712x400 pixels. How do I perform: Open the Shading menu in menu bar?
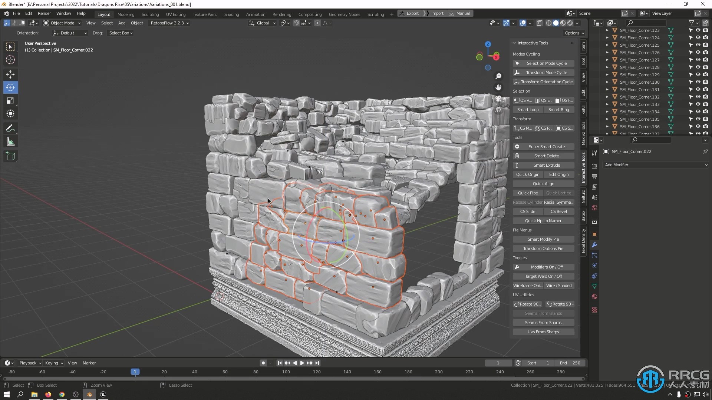(x=231, y=13)
